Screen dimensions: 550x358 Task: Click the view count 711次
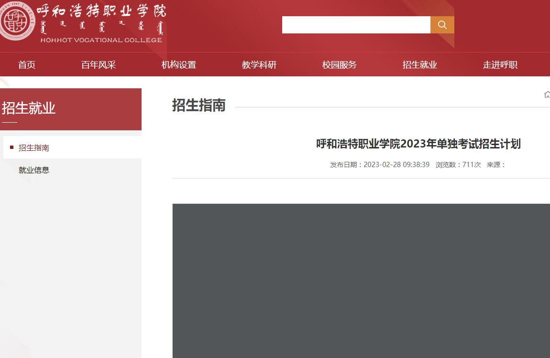[x=472, y=165]
